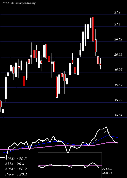Click the last red candle on the right
127x178 pixels.
pyautogui.click(x=100, y=64)
